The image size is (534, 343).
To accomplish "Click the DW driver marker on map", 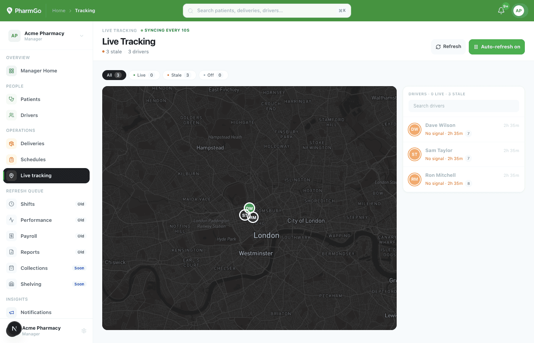I will click(249, 208).
